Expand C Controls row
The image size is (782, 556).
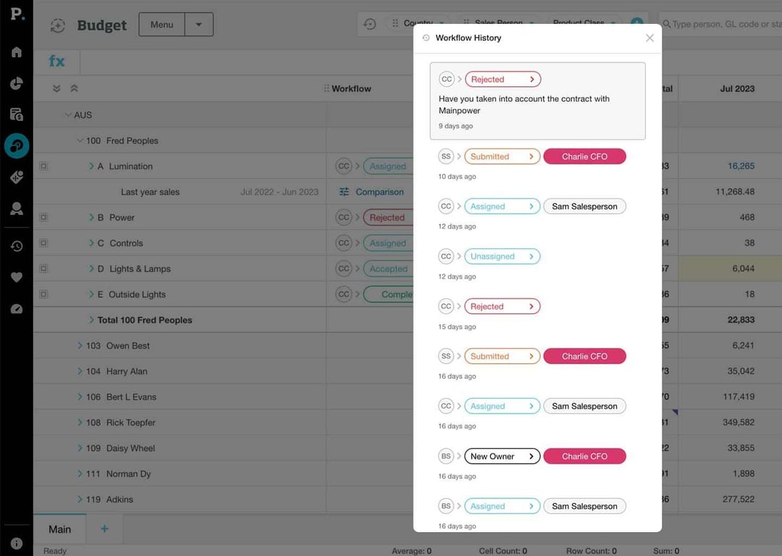[91, 243]
